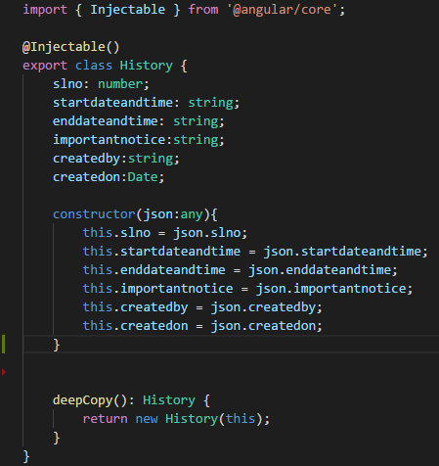Click the 'this.slno = json.slno;' line
The image size is (439, 466).
[165, 233]
